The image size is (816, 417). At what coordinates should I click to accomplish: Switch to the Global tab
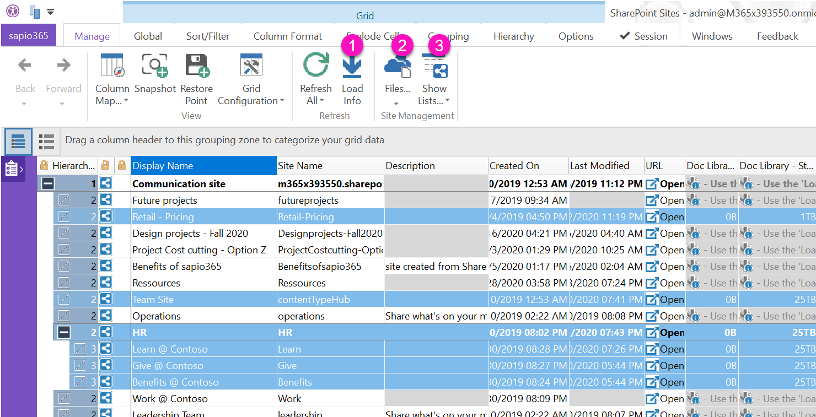tap(148, 36)
